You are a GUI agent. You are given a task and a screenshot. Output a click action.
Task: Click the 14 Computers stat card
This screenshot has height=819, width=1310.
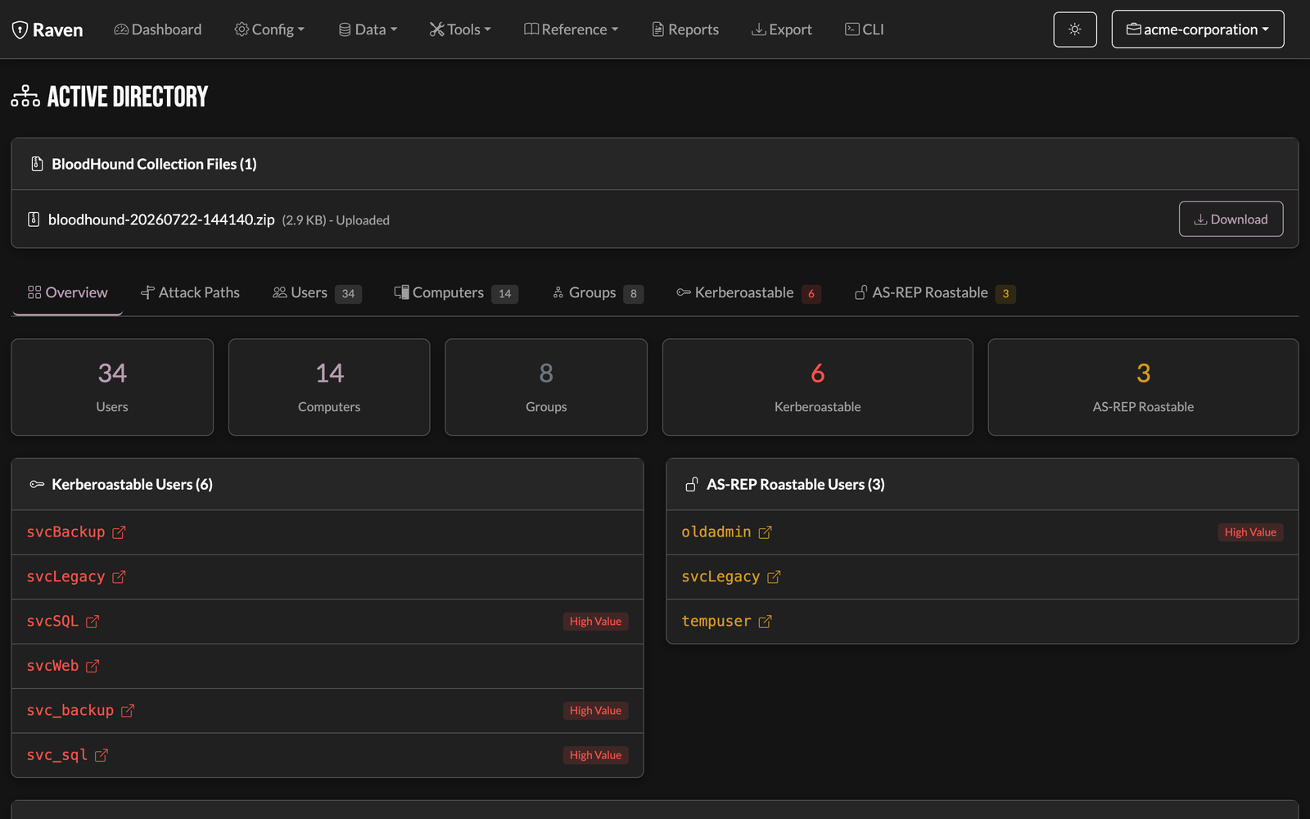[329, 387]
